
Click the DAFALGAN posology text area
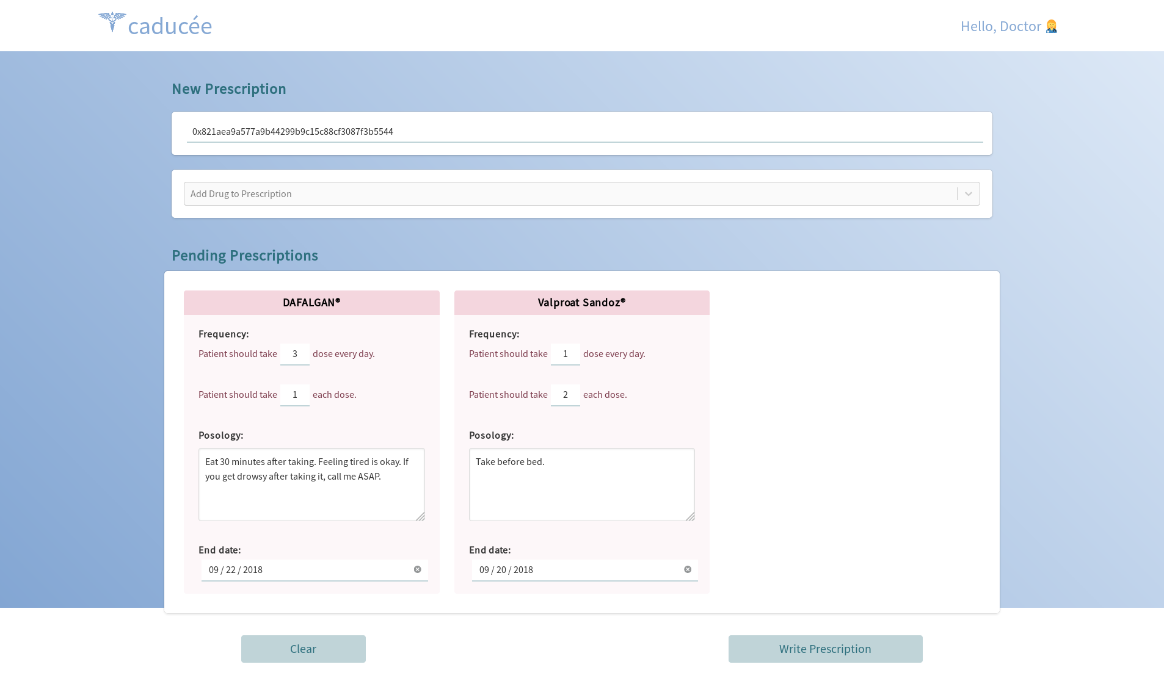pyautogui.click(x=311, y=485)
